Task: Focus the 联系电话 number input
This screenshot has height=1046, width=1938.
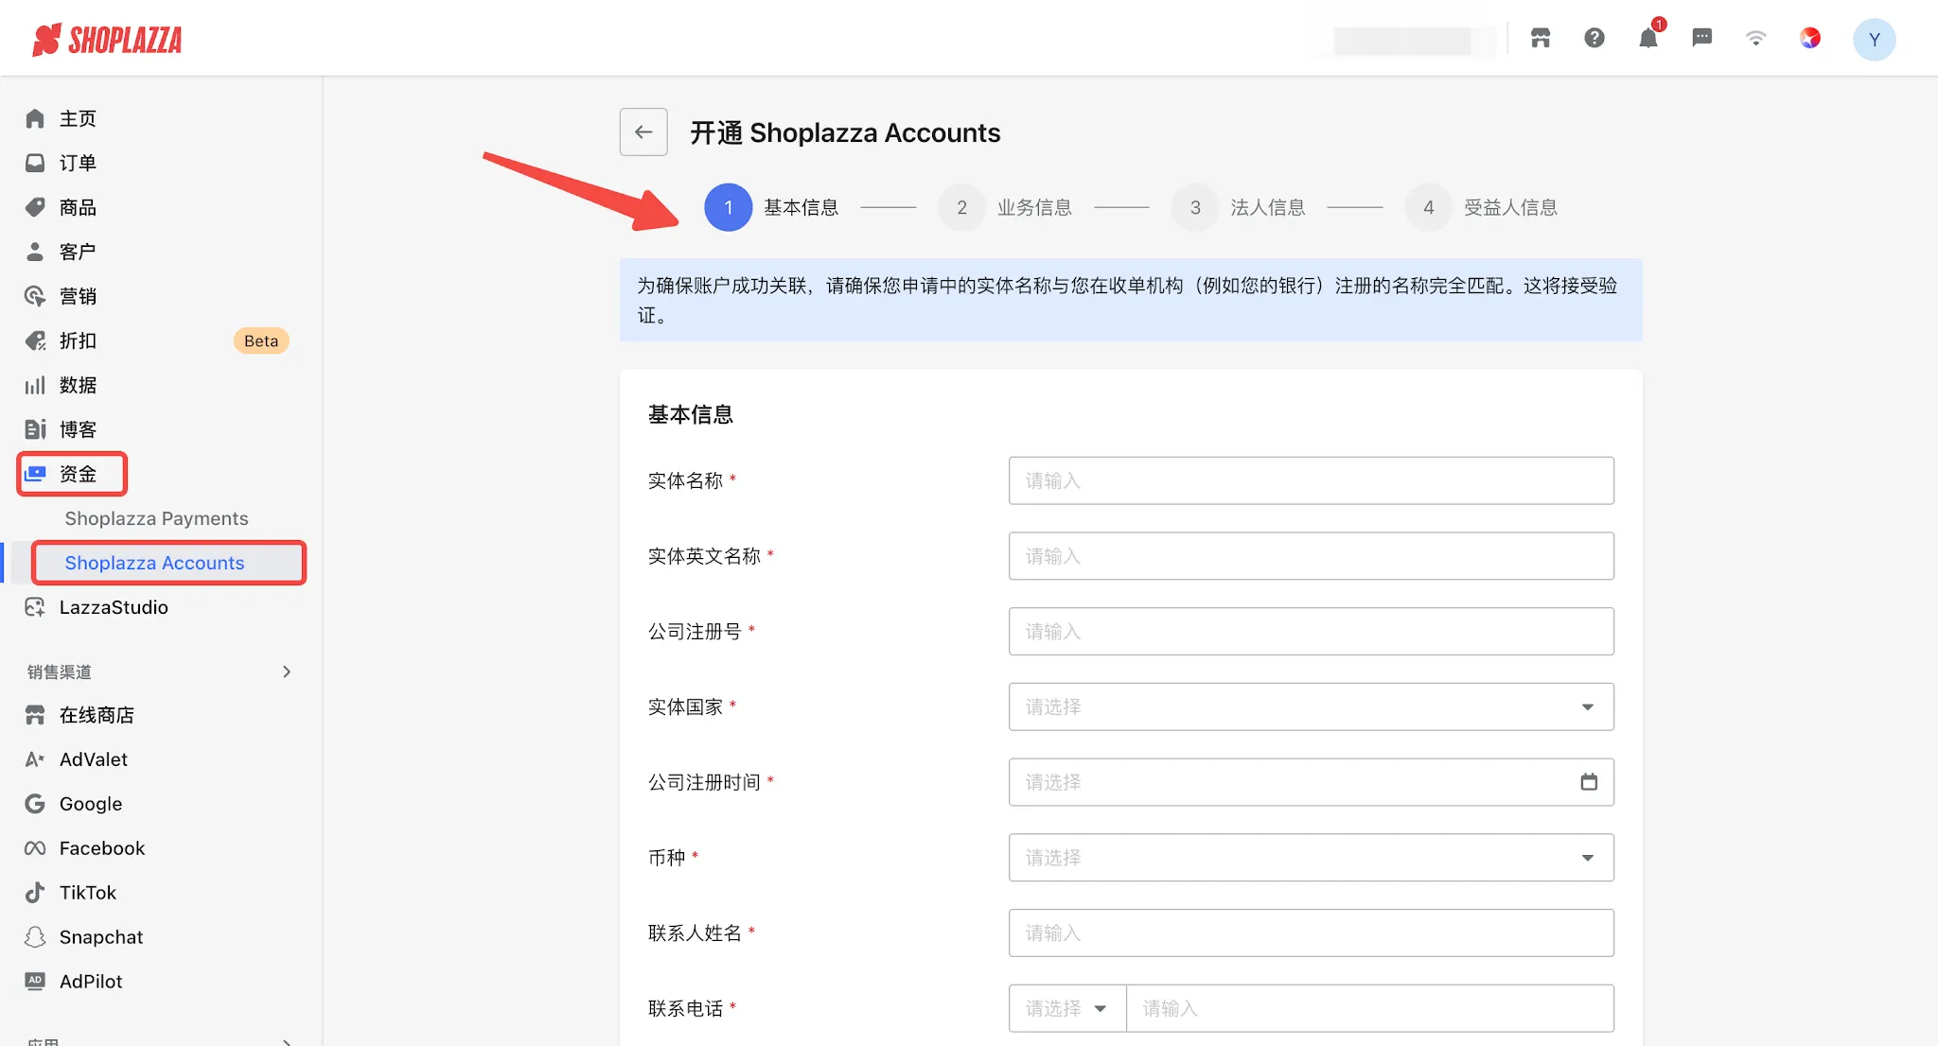Action: click(1370, 1008)
